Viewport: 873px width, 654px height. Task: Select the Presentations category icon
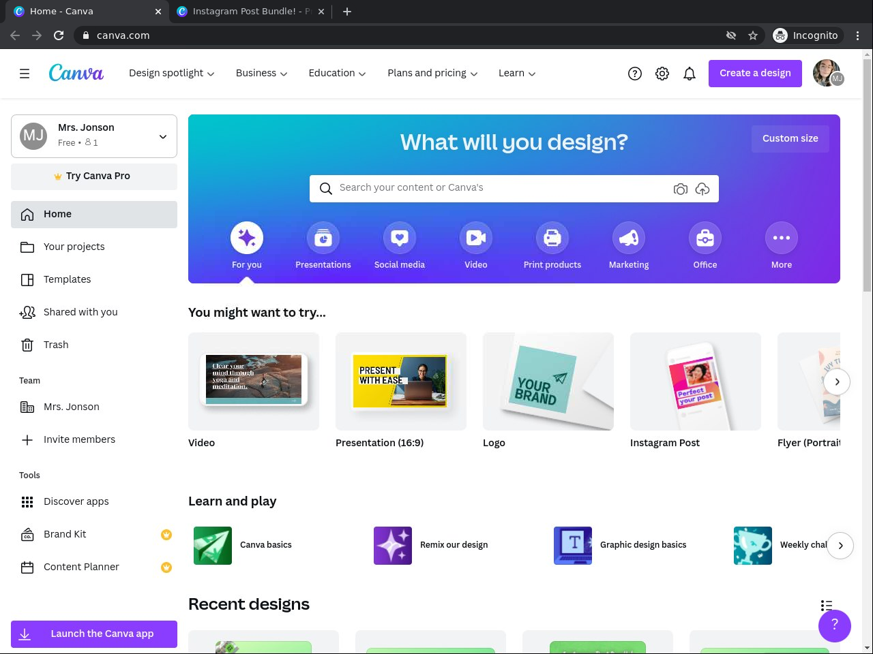323,238
